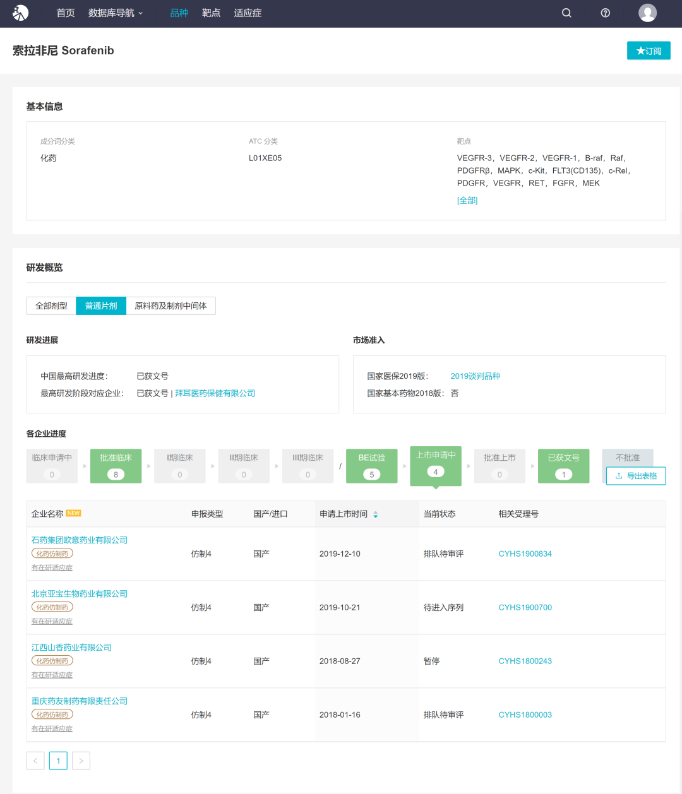The height and width of the screenshot is (794, 682).
Task: Click the 企业名称 column header
Action: 47,514
